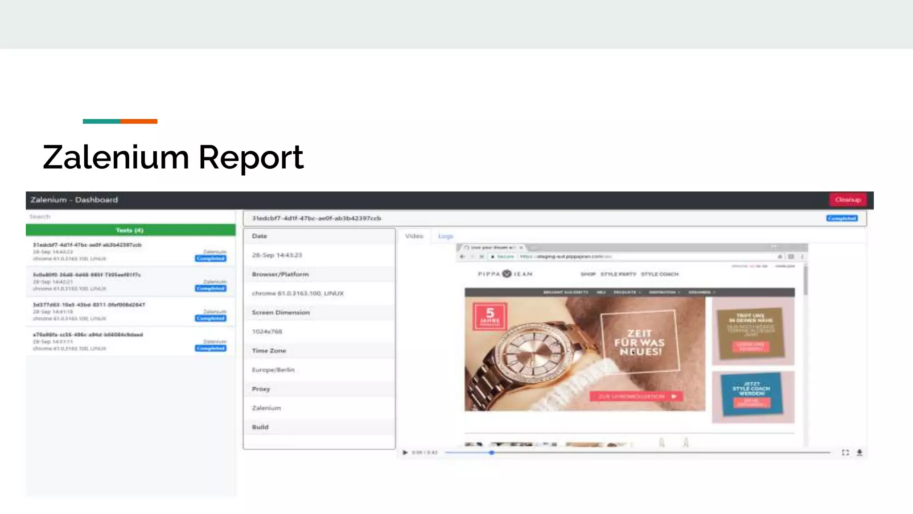
Task: Open the Produkte dropdown menu
Action: click(626, 292)
